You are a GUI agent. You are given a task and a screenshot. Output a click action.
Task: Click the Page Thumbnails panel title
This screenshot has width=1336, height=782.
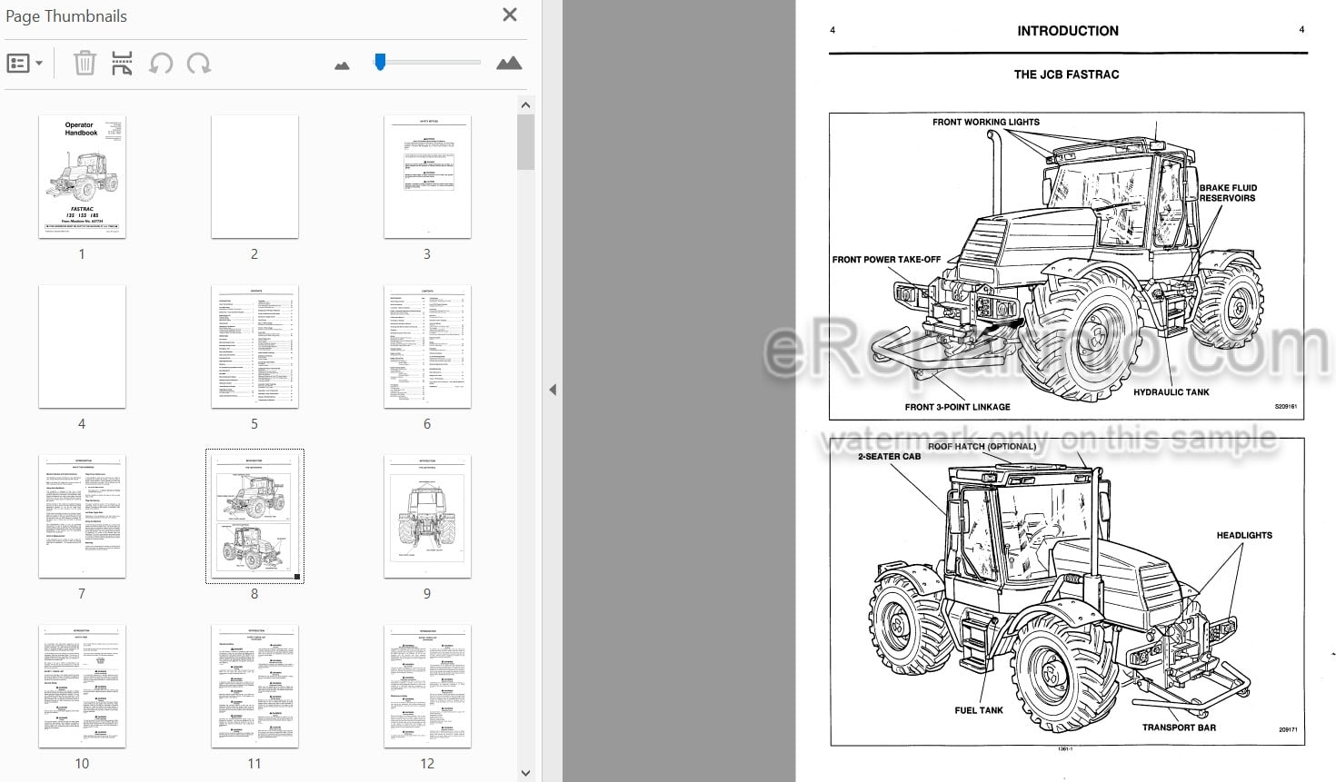[x=66, y=16]
